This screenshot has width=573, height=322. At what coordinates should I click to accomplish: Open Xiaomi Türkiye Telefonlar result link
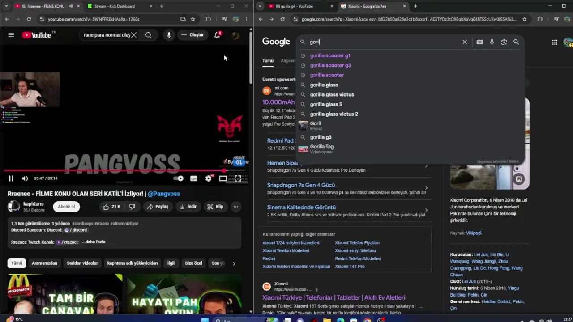tap(334, 297)
